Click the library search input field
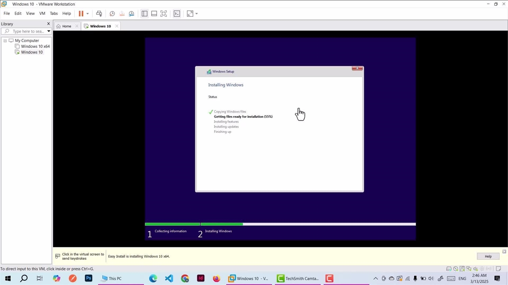 coord(28,31)
